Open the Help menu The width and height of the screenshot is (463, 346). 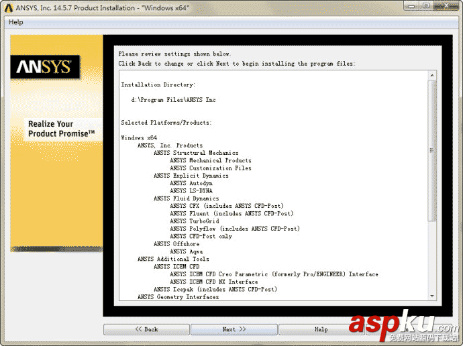click(15, 22)
